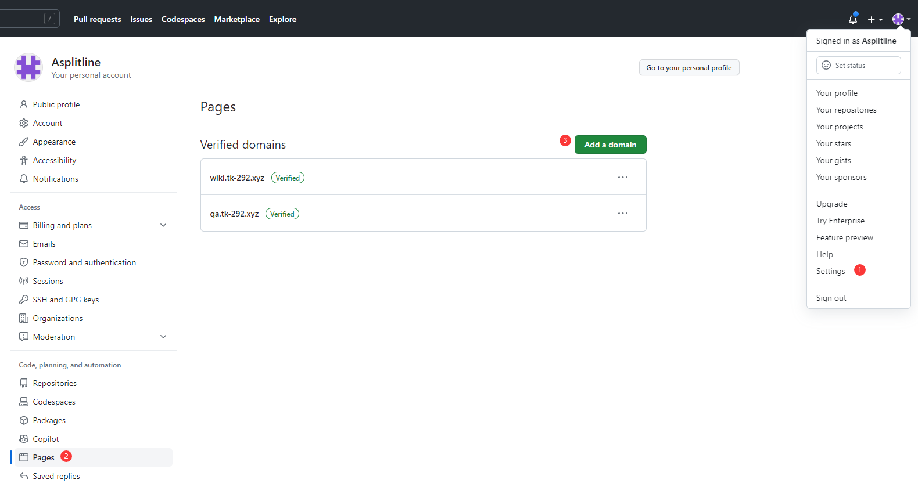This screenshot has width=918, height=487.
Task: Open Feature preview in user menu
Action: point(845,237)
